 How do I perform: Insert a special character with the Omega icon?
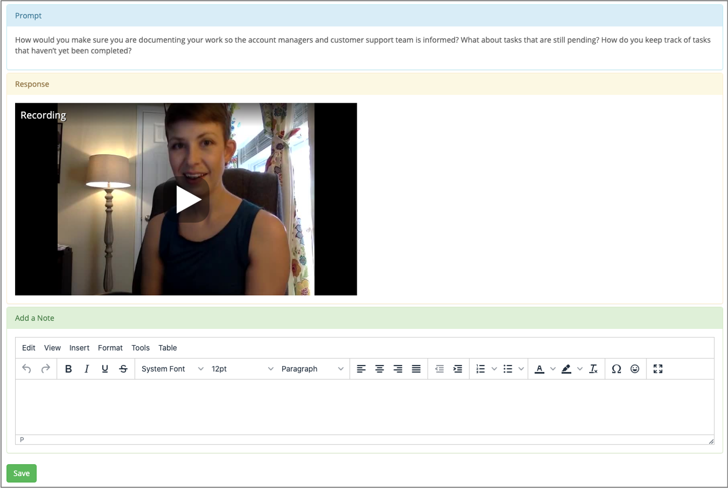[616, 369]
